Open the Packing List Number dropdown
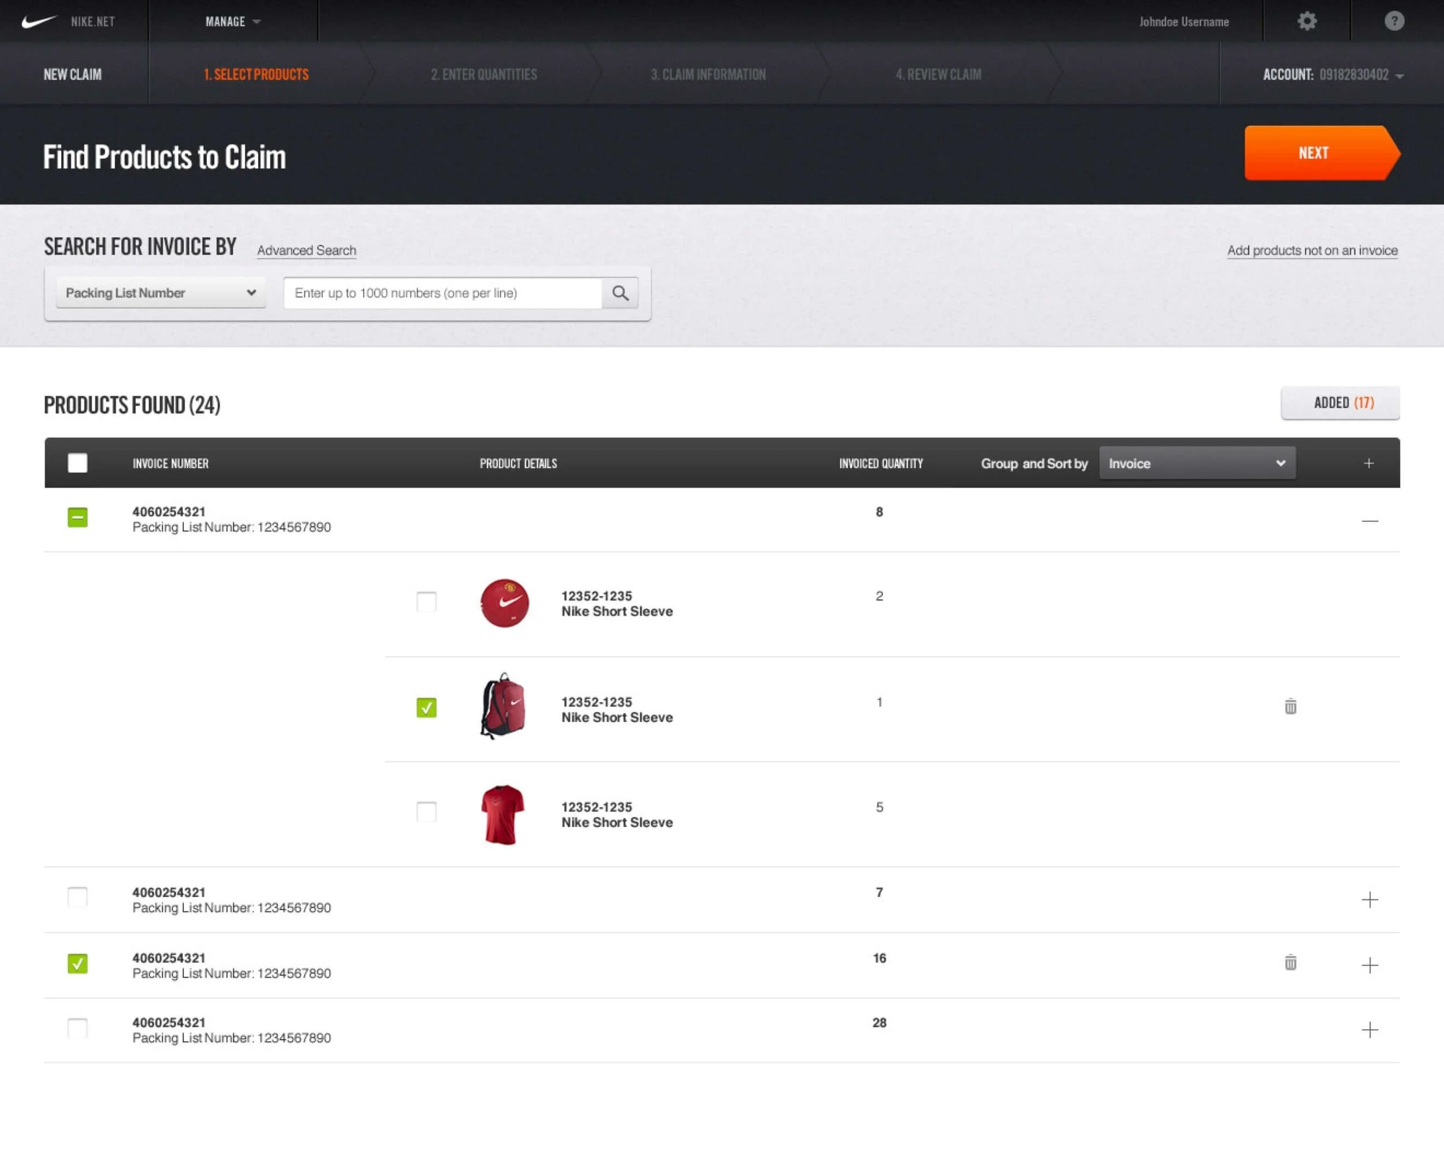 click(161, 293)
